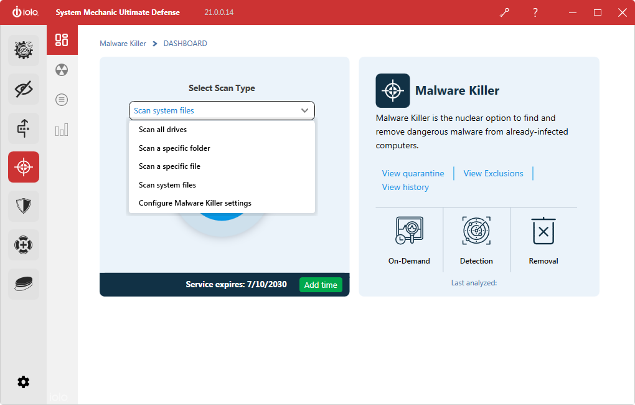This screenshot has width=635, height=405.
Task: Choose 'Scan a specific file' option
Action: click(x=222, y=166)
